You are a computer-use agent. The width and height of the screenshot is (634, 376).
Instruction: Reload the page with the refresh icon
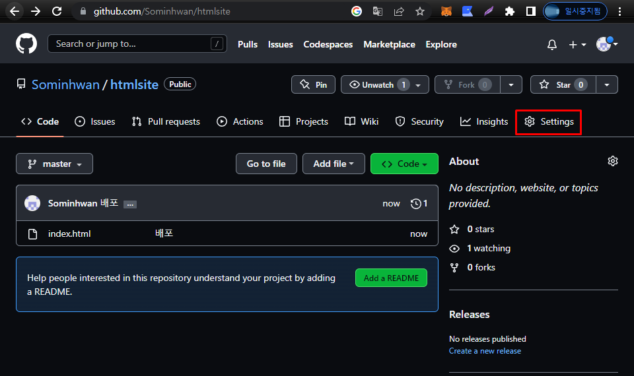tap(57, 11)
